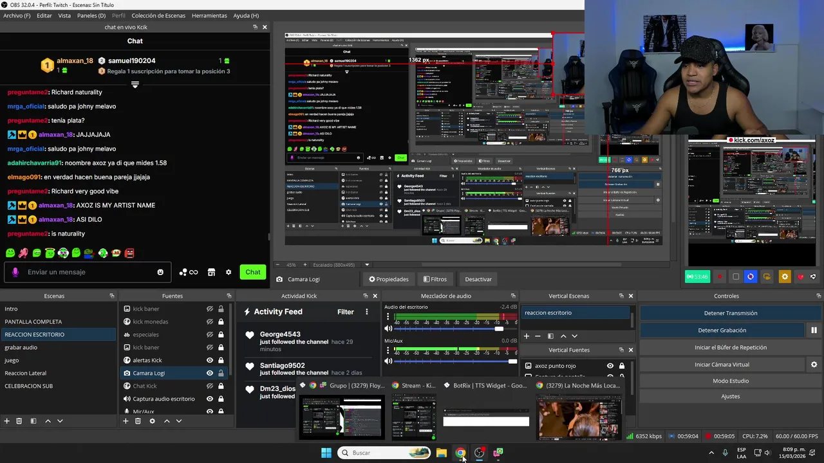Image resolution: width=824 pixels, height=463 pixels.
Task: Open the Paneles (D) menu
Action: [x=91, y=15]
